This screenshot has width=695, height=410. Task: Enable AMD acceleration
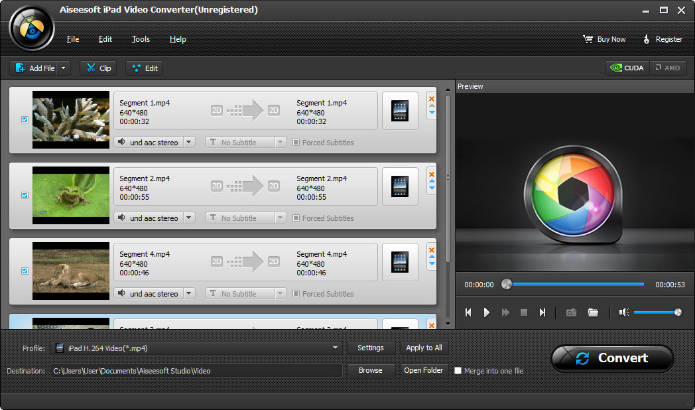pos(668,68)
